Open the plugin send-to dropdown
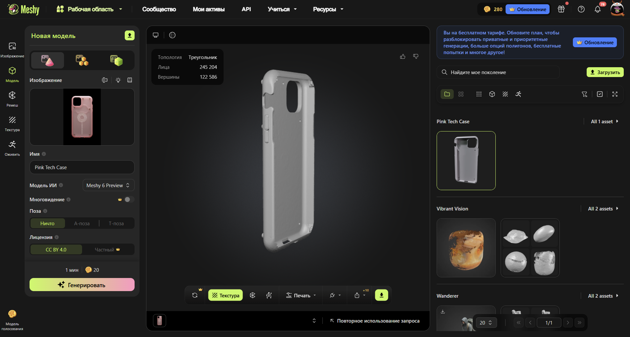Screen dimensions: 630x337 (x=335, y=295)
